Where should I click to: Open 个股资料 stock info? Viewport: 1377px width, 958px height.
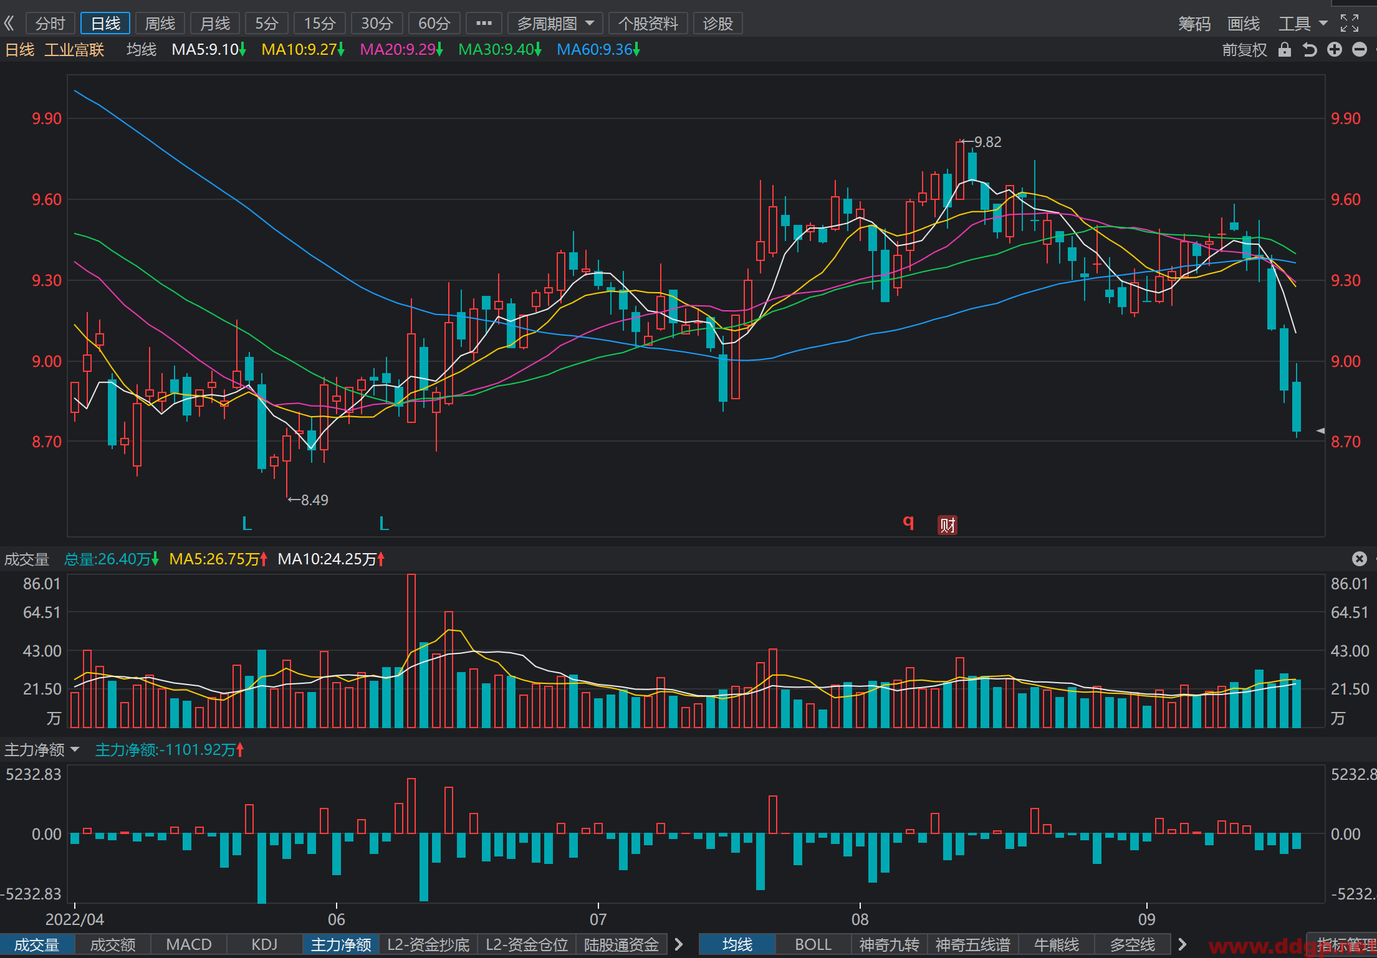point(648,24)
